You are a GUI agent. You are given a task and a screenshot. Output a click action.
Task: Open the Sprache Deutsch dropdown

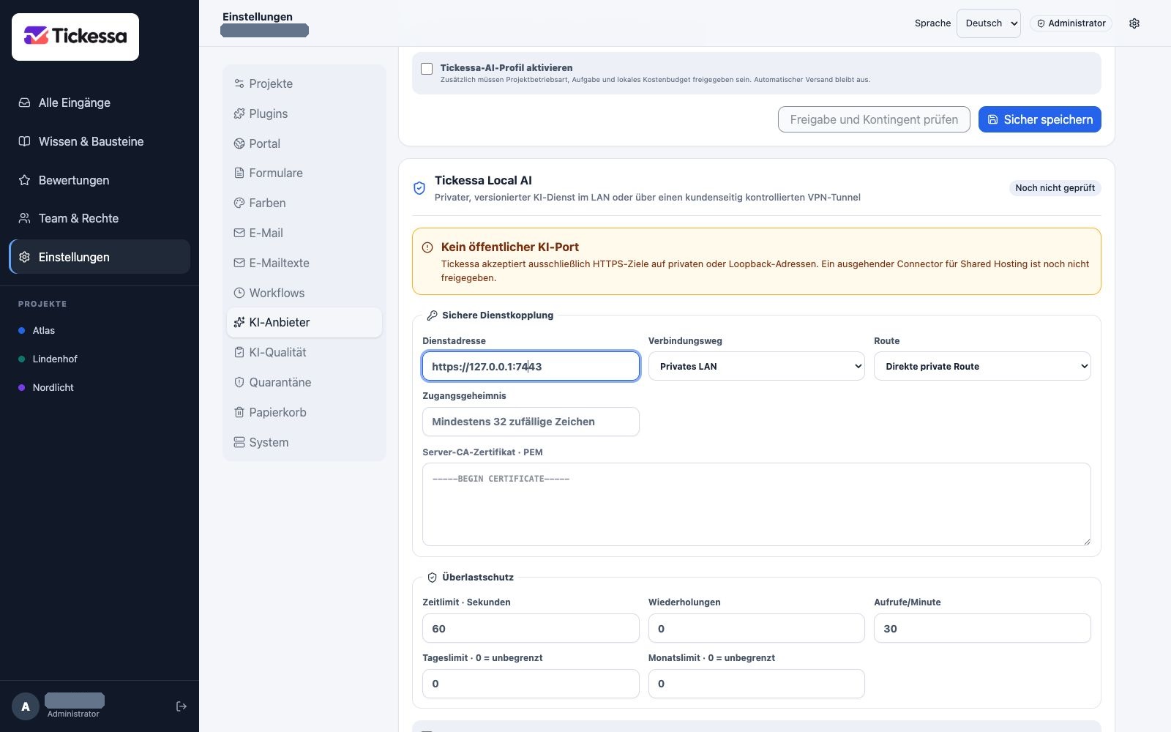(989, 23)
